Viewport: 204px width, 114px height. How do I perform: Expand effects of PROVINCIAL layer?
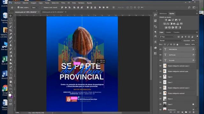coord(195,49)
